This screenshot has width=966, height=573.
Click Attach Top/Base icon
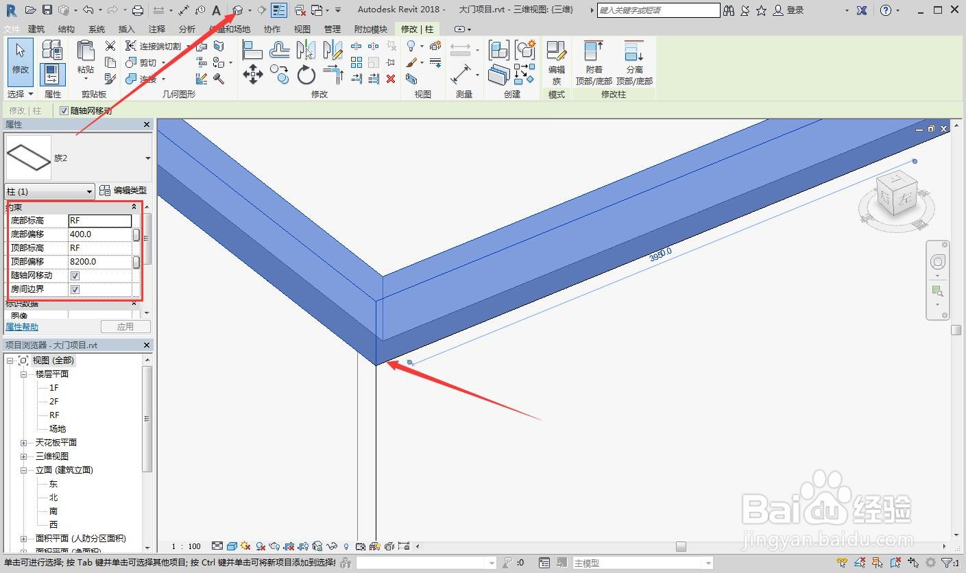pyautogui.click(x=594, y=62)
